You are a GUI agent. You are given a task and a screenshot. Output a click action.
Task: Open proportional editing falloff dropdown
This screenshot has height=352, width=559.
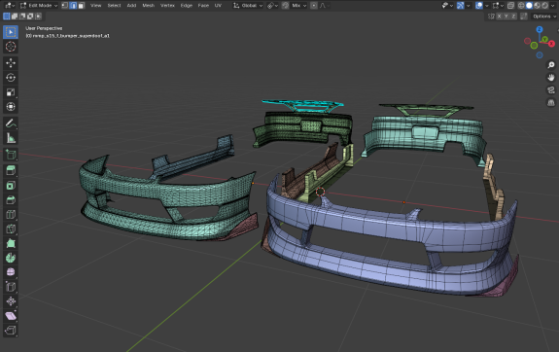coord(324,6)
